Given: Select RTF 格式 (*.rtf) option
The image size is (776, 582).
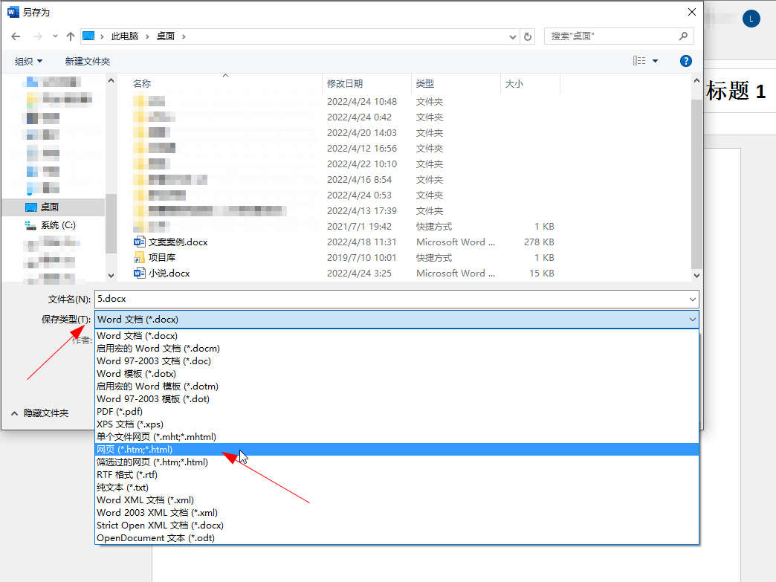Looking at the screenshot, I should [397, 475].
